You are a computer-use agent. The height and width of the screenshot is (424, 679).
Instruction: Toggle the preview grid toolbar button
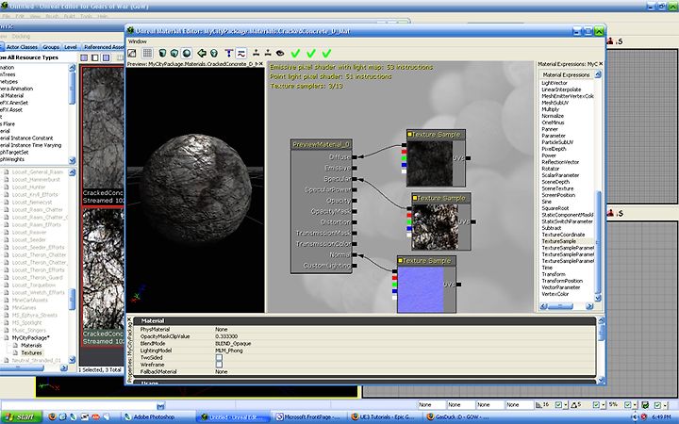click(x=147, y=53)
